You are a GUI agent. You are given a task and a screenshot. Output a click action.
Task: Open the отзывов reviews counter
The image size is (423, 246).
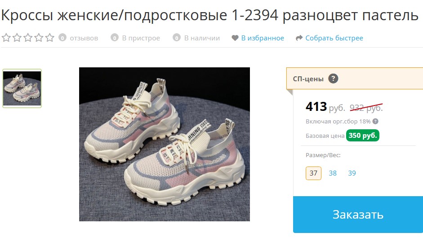(78, 38)
